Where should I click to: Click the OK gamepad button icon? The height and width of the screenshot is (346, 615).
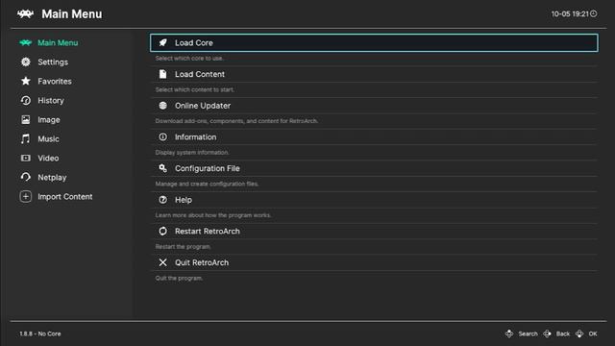click(x=579, y=334)
